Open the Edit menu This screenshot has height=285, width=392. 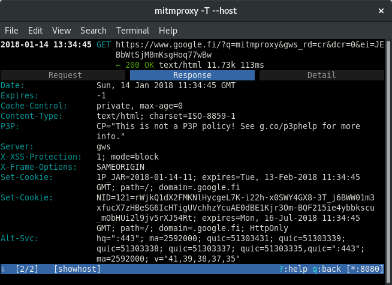pos(35,30)
